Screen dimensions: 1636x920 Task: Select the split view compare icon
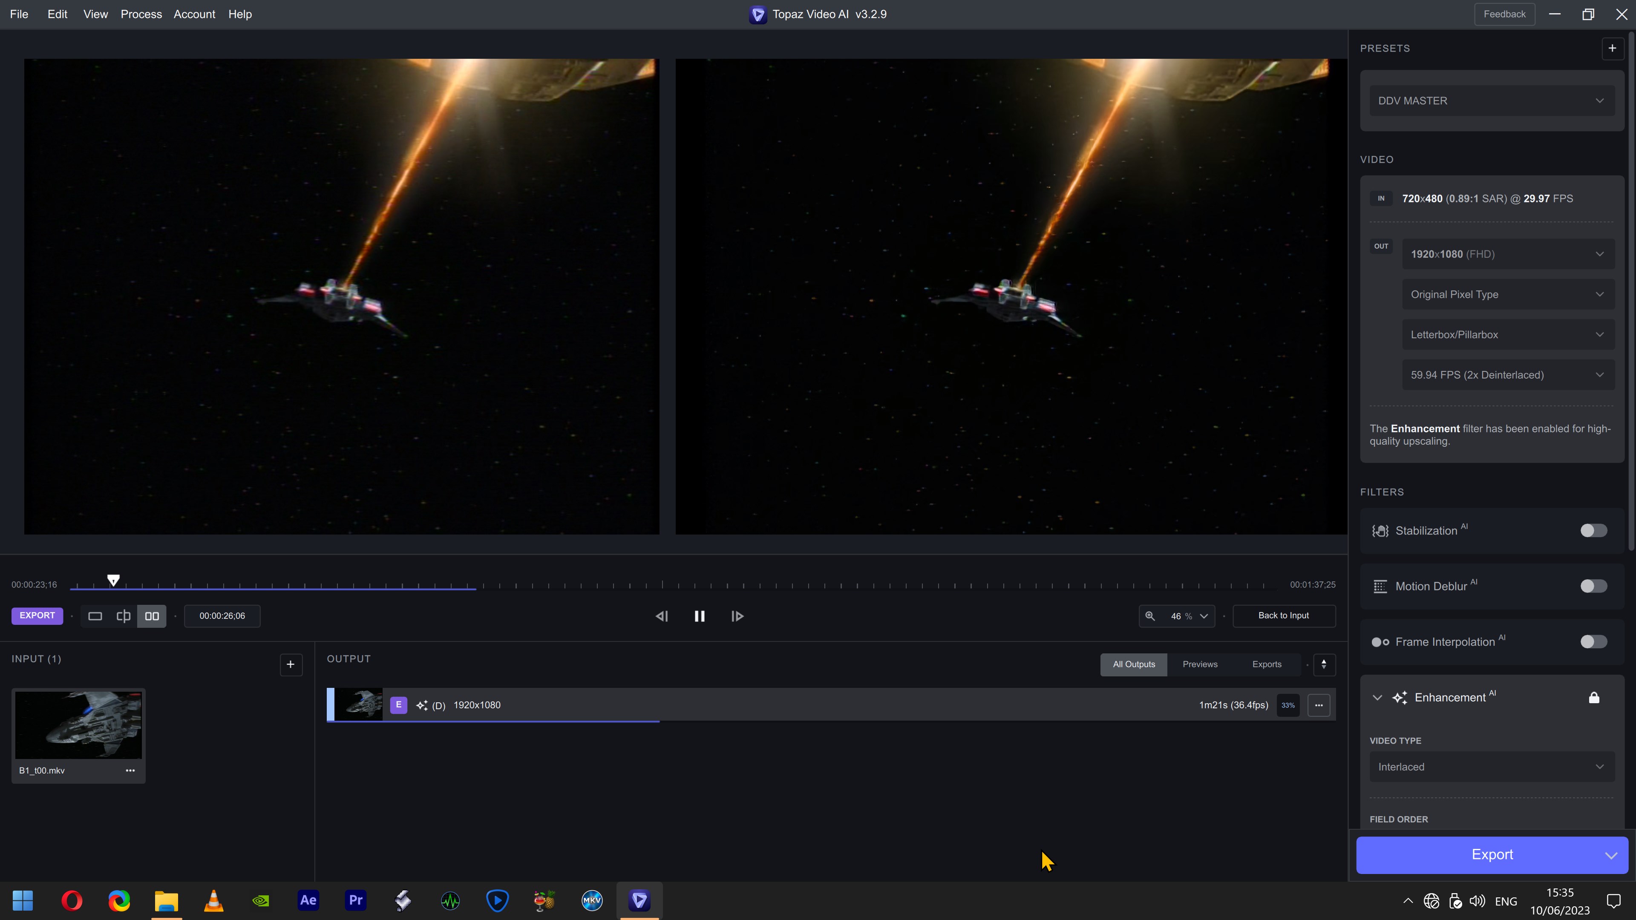click(123, 616)
